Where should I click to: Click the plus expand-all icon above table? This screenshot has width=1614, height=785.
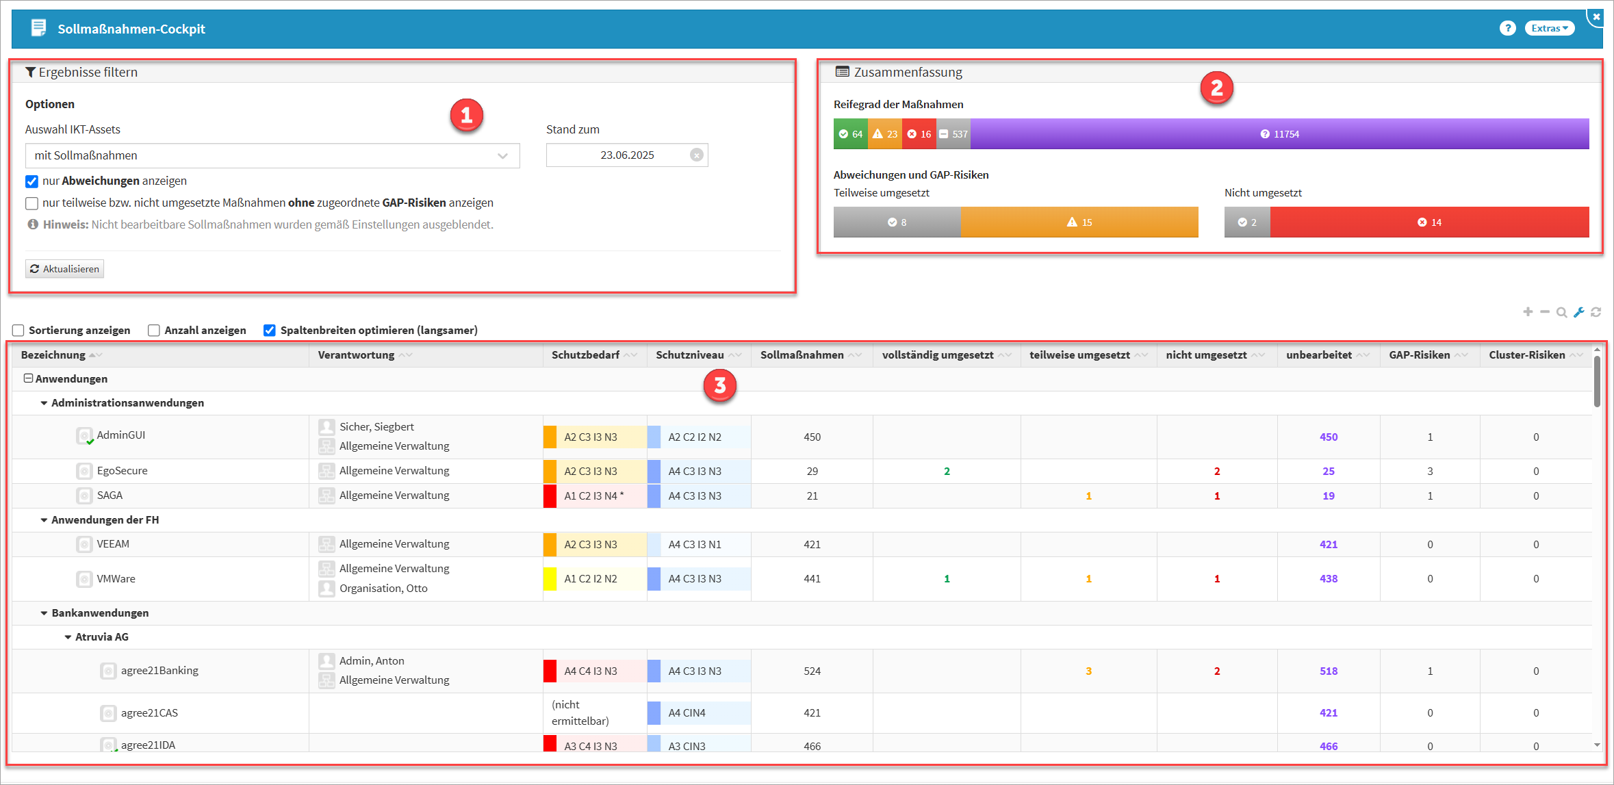pos(1528,312)
